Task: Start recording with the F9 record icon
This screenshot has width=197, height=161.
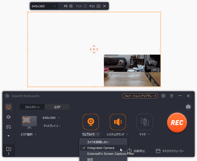Action: [71, 6]
